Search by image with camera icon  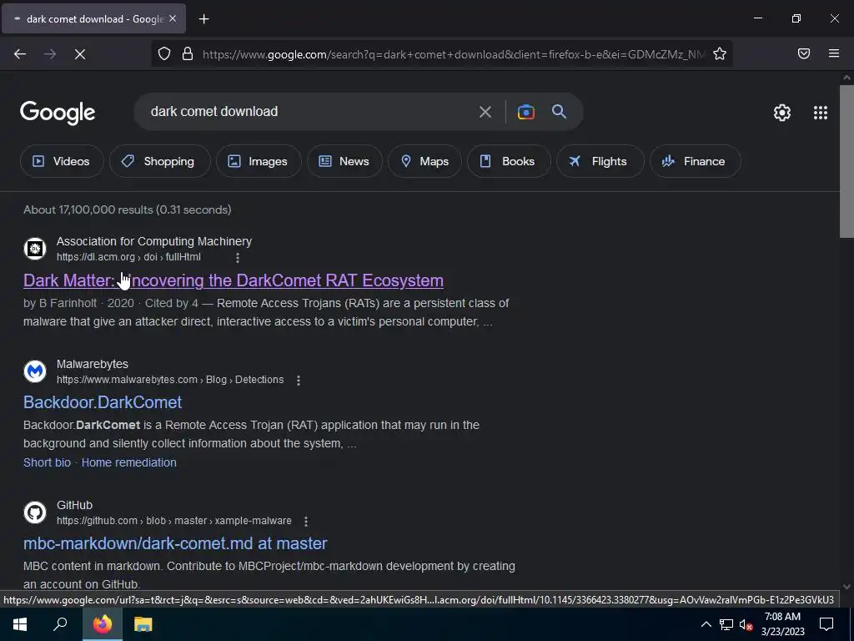[x=526, y=112]
